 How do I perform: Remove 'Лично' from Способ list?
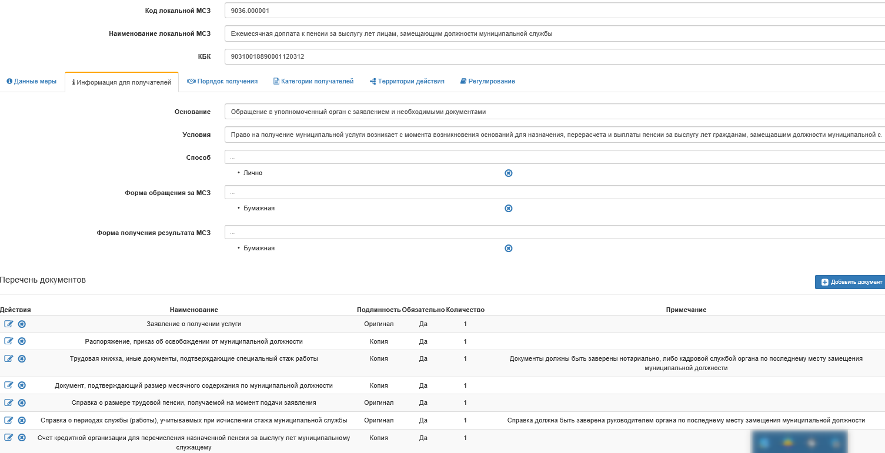point(509,173)
